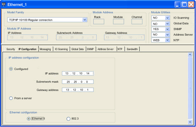The image size is (196, 127).
Task: Maximize the Ethernet_1 window
Action: click(x=184, y=5)
